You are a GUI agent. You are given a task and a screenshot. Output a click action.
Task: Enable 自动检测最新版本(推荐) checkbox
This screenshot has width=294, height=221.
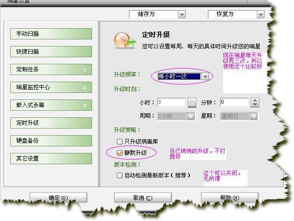click(x=119, y=175)
